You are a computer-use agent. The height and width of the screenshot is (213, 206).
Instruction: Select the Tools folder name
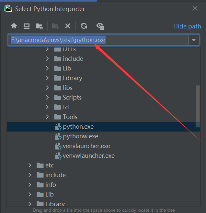click(70, 117)
